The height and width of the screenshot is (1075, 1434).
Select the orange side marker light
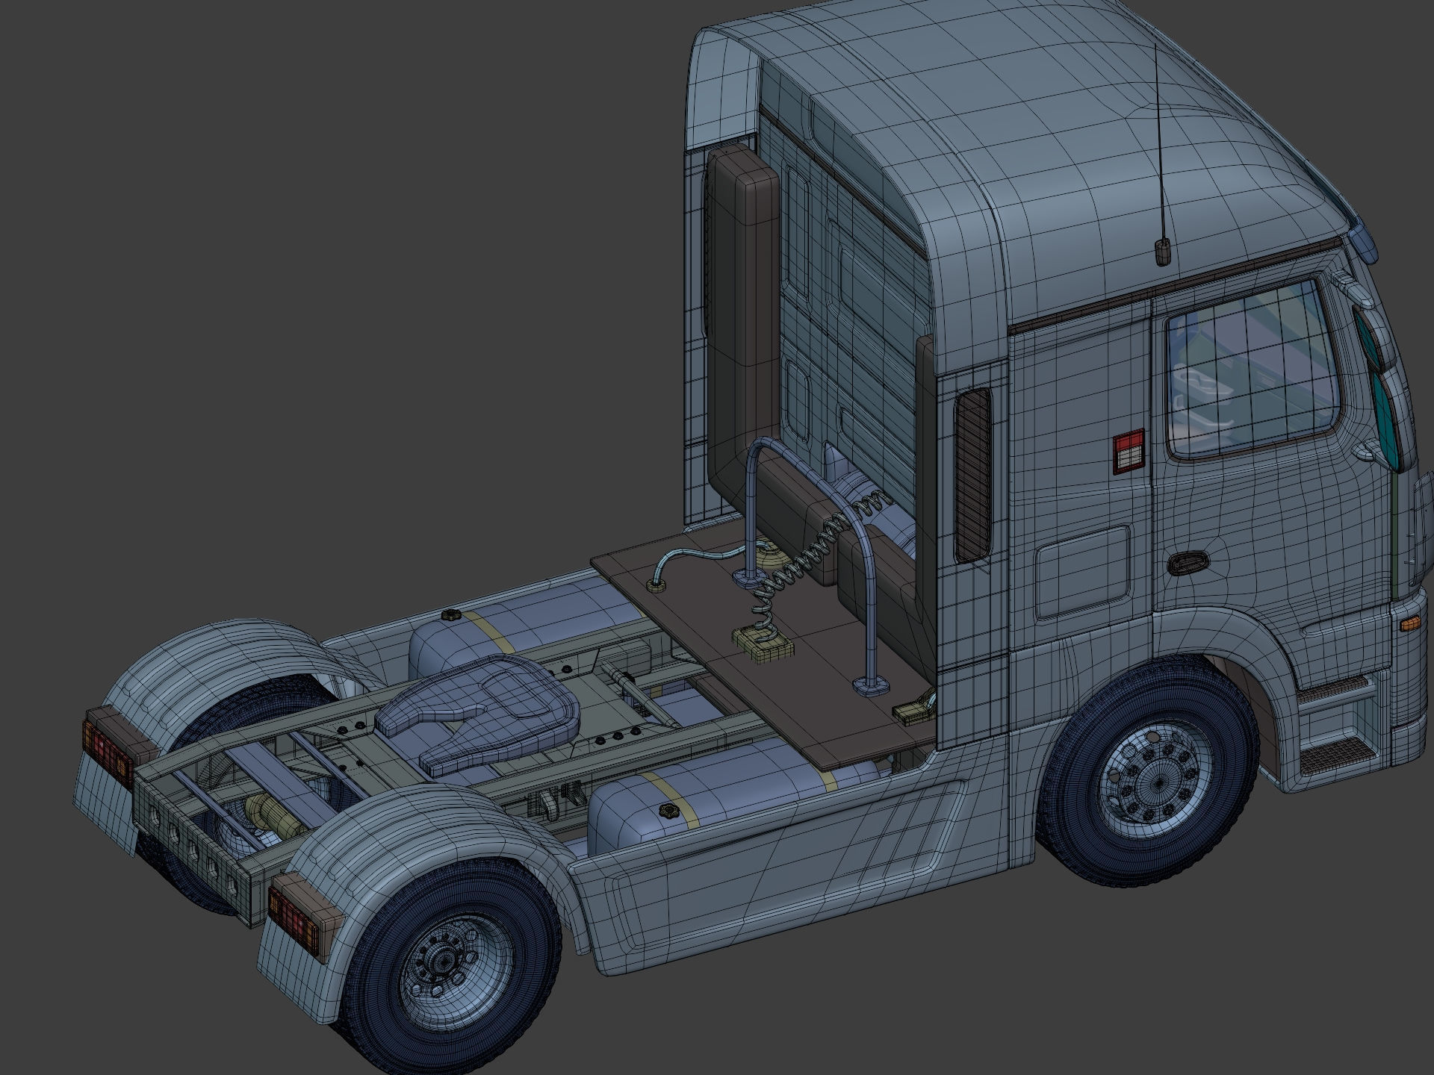coord(1410,622)
